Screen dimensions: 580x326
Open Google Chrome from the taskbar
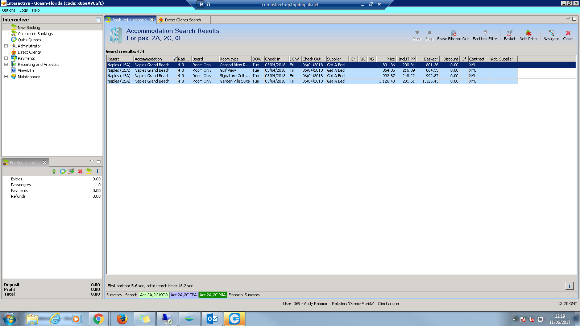tap(99, 319)
